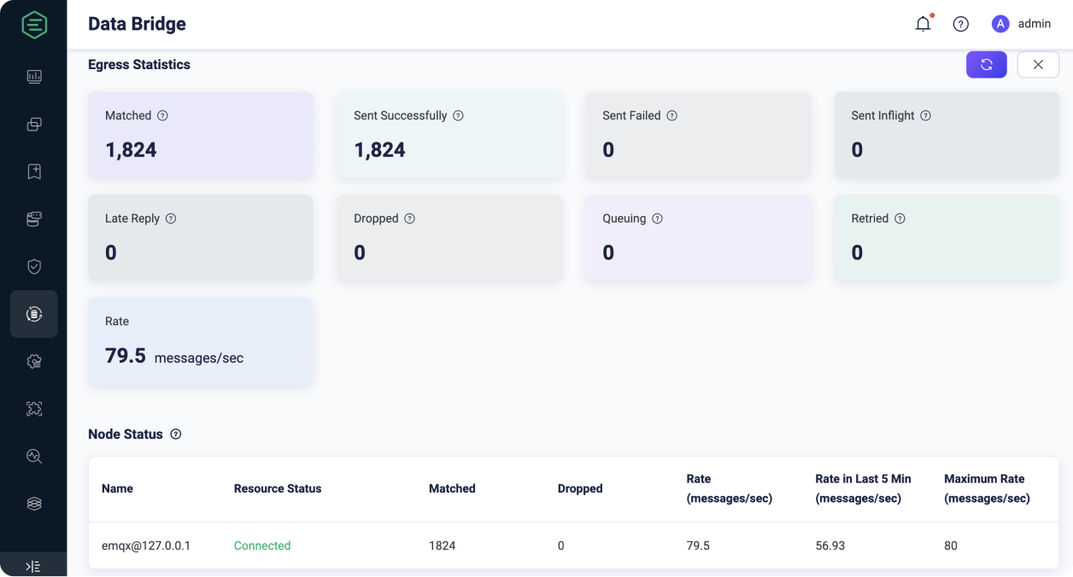
Task: Open the shield access control icon
Action: pyautogui.click(x=34, y=266)
